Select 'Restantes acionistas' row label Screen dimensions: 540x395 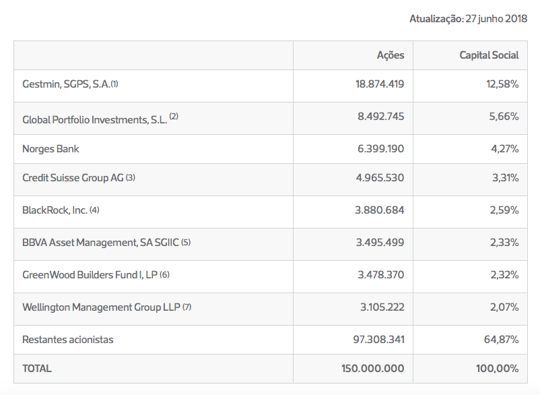68,340
